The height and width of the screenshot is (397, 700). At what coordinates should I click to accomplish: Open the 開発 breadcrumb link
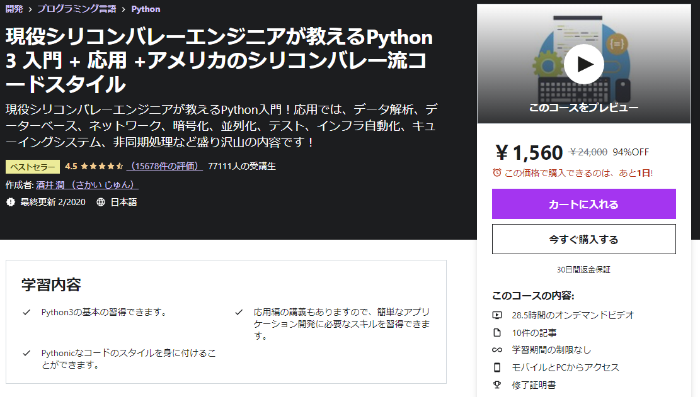click(14, 9)
